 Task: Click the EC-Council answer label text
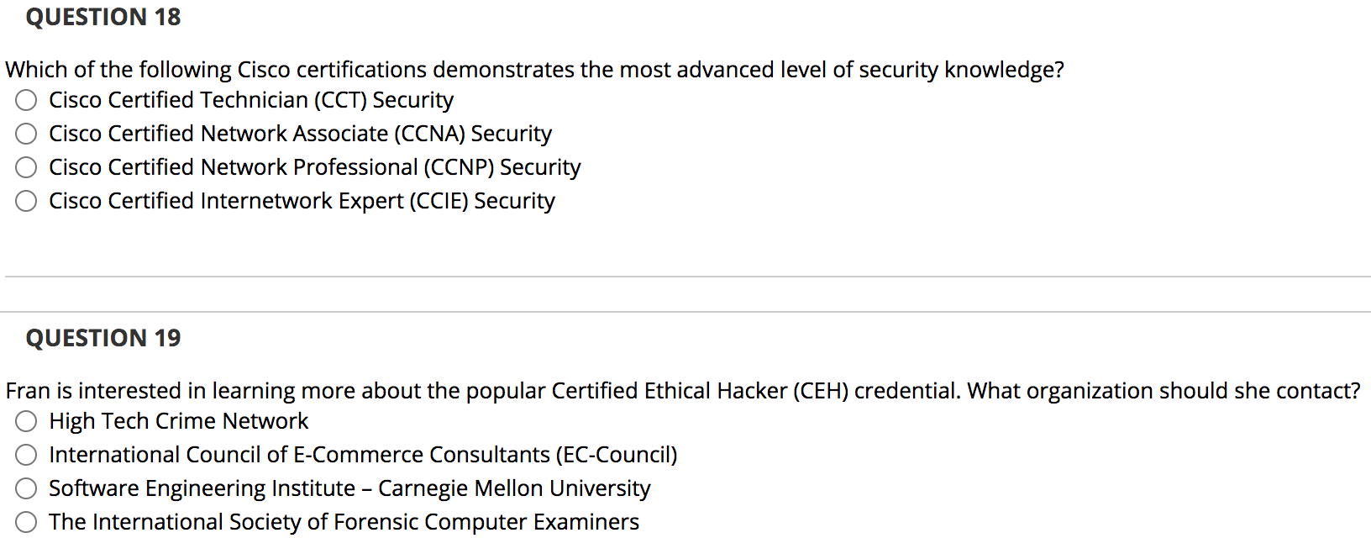tap(364, 455)
